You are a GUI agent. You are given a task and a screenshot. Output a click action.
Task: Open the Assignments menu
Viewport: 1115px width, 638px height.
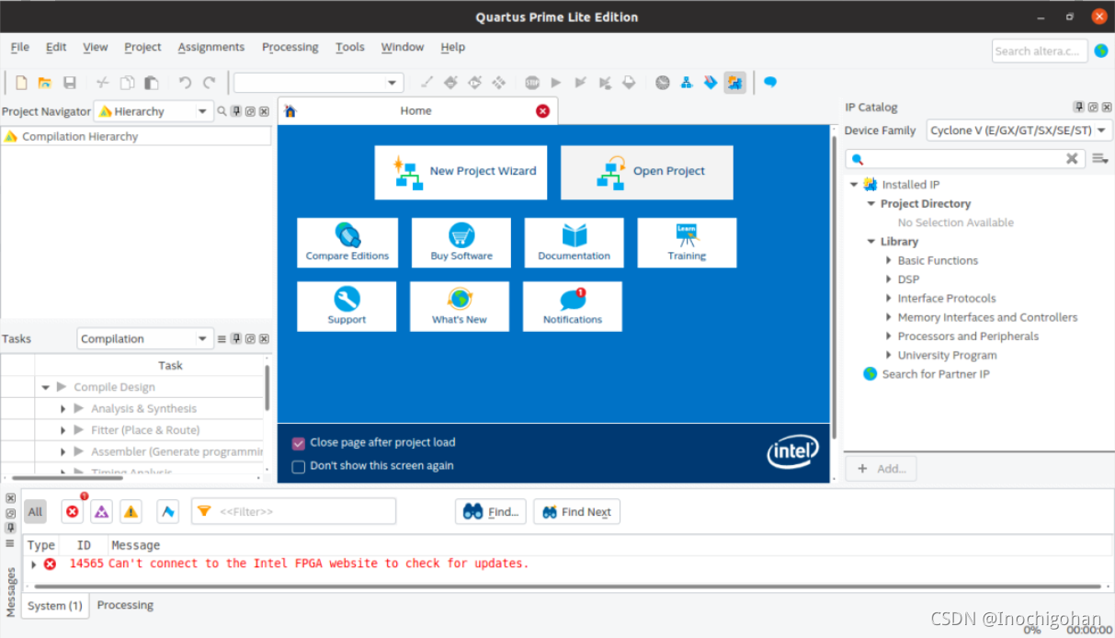coord(211,47)
